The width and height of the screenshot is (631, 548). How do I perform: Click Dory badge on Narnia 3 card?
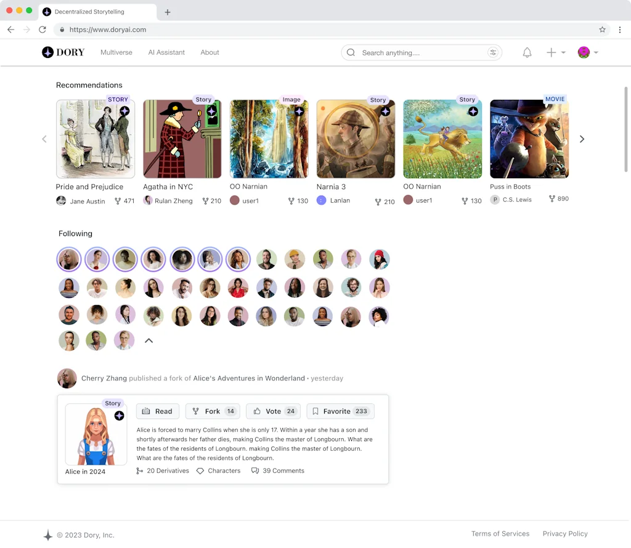(385, 111)
